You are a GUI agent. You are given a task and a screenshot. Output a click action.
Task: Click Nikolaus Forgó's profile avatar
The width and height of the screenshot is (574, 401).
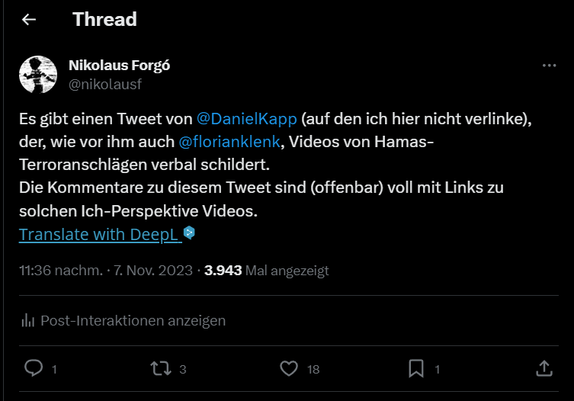click(38, 74)
